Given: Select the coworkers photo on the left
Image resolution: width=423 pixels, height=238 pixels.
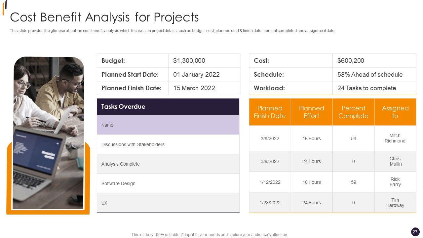Looking at the screenshot, I should pos(48,132).
